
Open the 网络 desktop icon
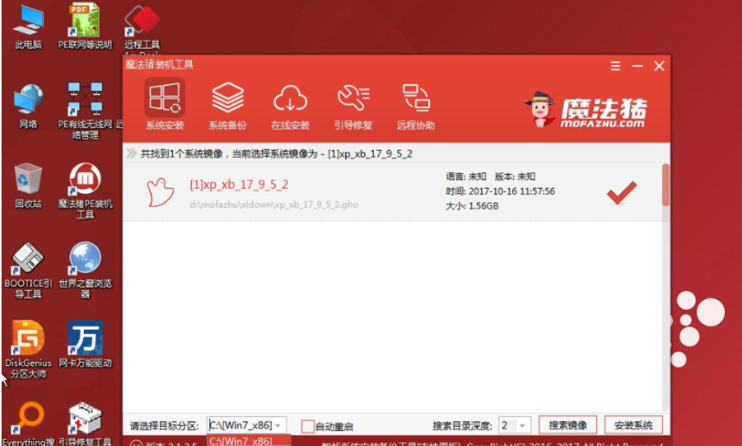coord(28,106)
